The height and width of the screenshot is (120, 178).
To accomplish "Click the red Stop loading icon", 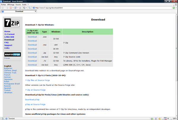I will pos(11,8).
